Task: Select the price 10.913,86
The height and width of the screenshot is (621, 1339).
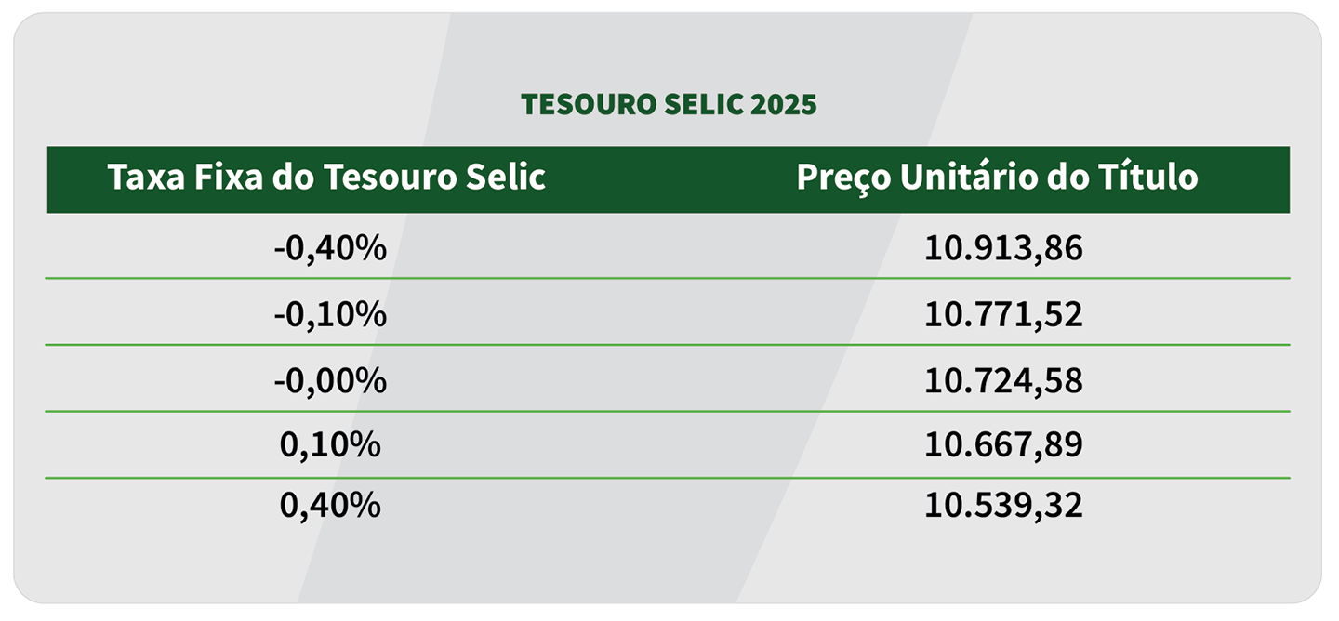Action: 1004,248
